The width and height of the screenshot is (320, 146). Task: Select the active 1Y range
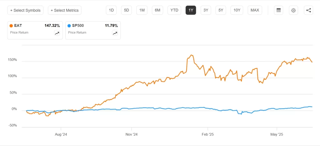pos(191,10)
